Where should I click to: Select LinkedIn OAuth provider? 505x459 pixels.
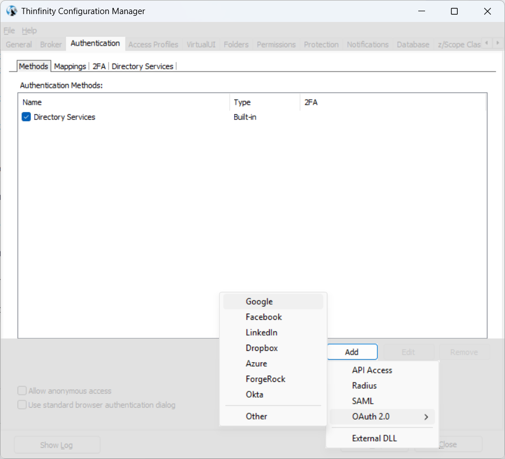tap(273, 332)
